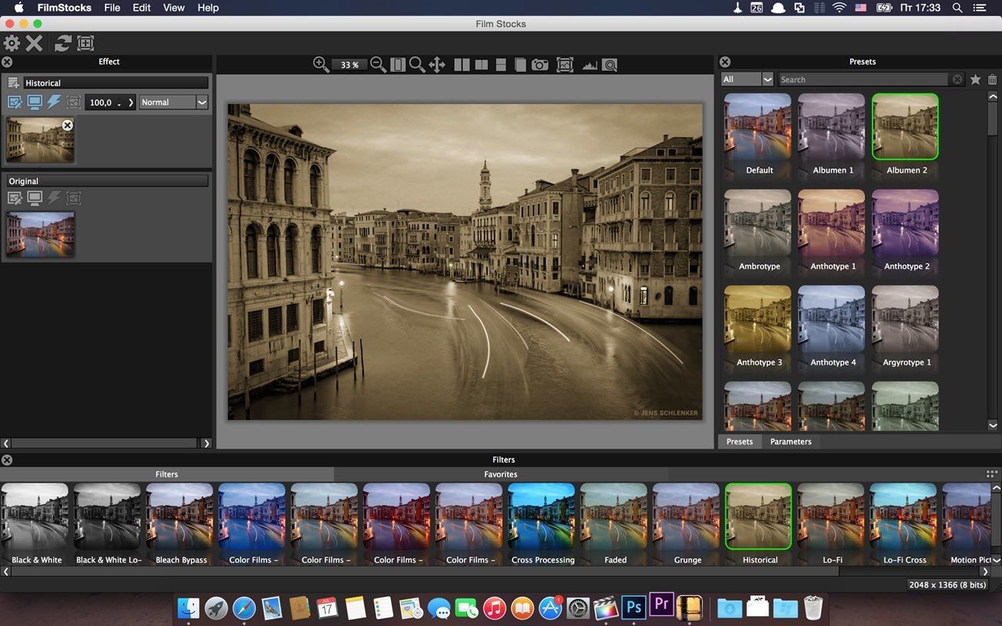This screenshot has width=1002, height=626.
Task: Toggle the Historical layer paint-mask icon
Action: (15, 102)
